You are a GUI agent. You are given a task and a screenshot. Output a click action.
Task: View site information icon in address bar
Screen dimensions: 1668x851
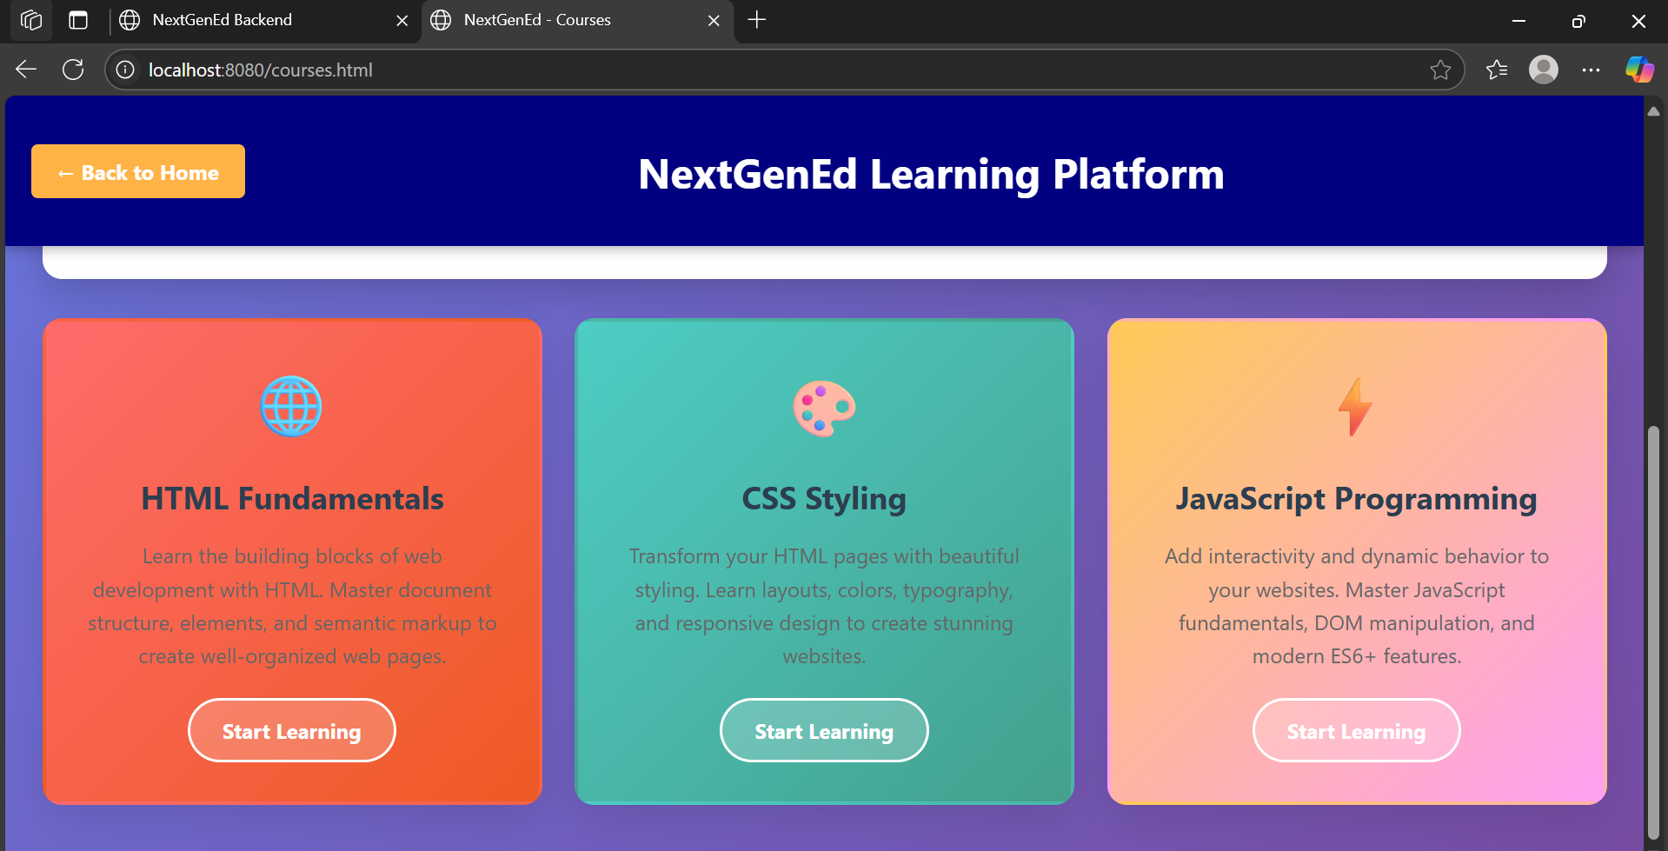pyautogui.click(x=125, y=70)
